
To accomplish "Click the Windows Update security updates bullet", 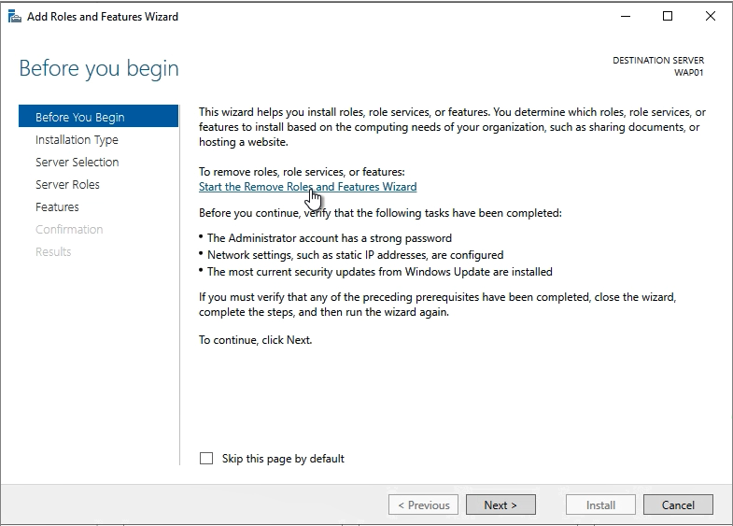I will click(x=375, y=272).
